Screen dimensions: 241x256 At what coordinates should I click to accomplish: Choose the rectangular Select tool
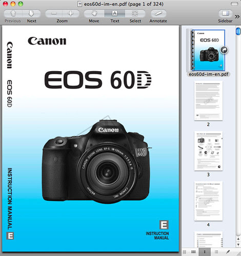(x=135, y=13)
